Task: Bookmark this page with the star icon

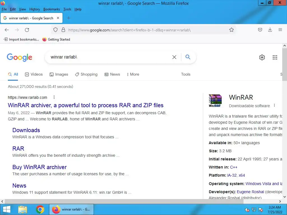Action: (x=231, y=30)
